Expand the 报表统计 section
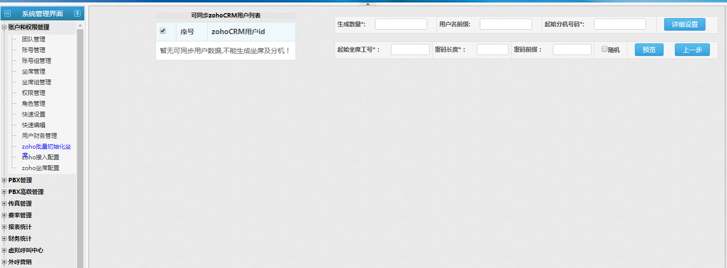 [x=4, y=227]
